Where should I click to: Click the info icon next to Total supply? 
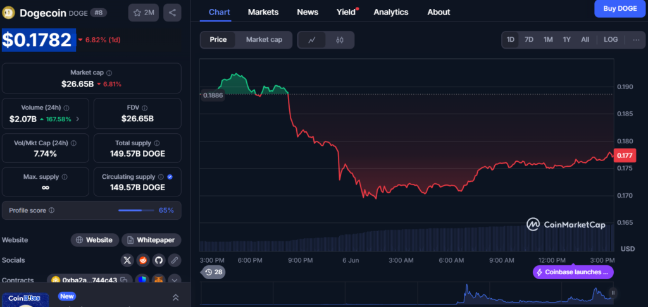[x=157, y=143]
